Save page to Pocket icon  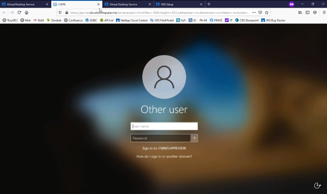point(260,12)
